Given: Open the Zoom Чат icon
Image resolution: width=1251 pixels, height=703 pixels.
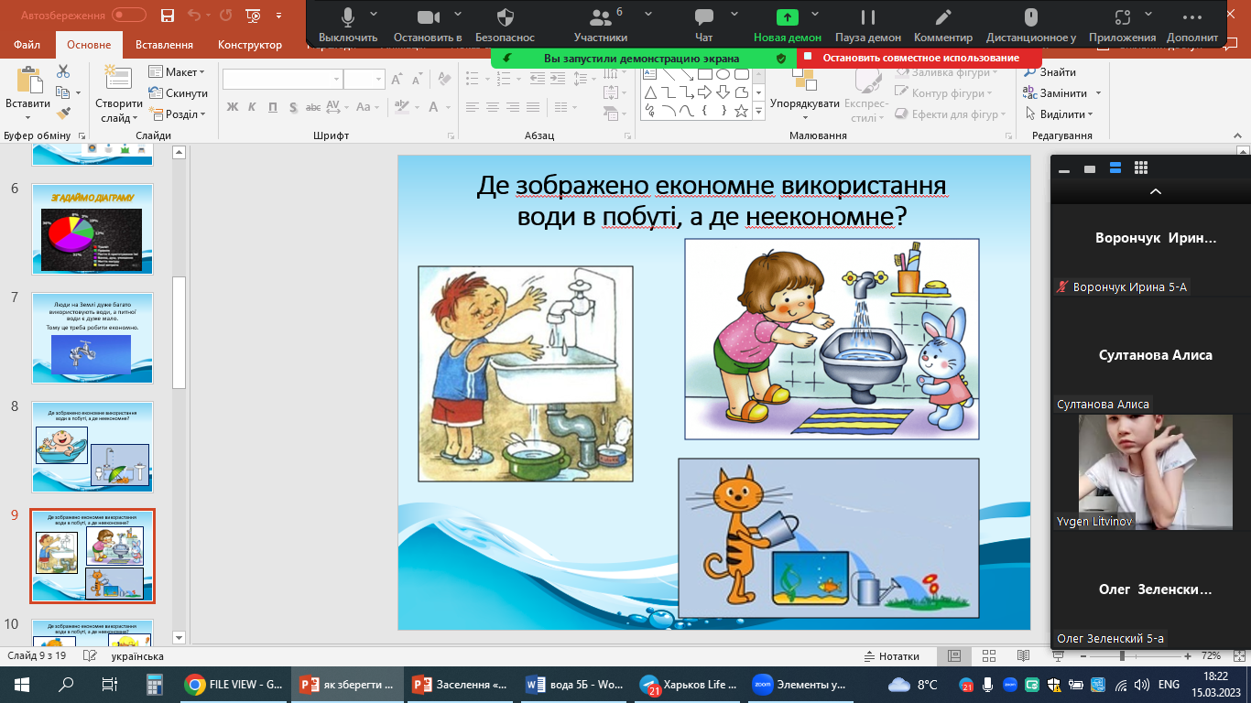Looking at the screenshot, I should (704, 17).
